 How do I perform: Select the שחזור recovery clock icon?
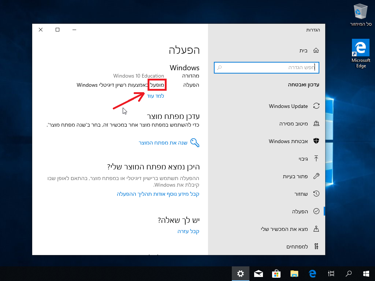316,194
